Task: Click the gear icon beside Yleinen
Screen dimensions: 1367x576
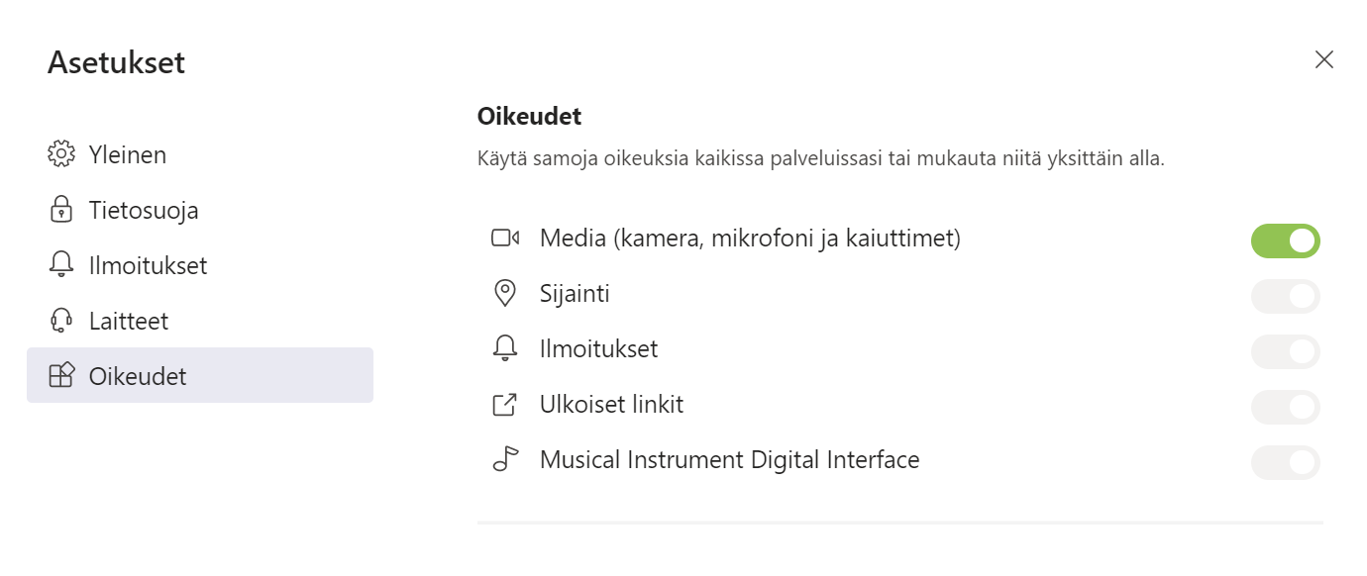Action: pyautogui.click(x=61, y=154)
